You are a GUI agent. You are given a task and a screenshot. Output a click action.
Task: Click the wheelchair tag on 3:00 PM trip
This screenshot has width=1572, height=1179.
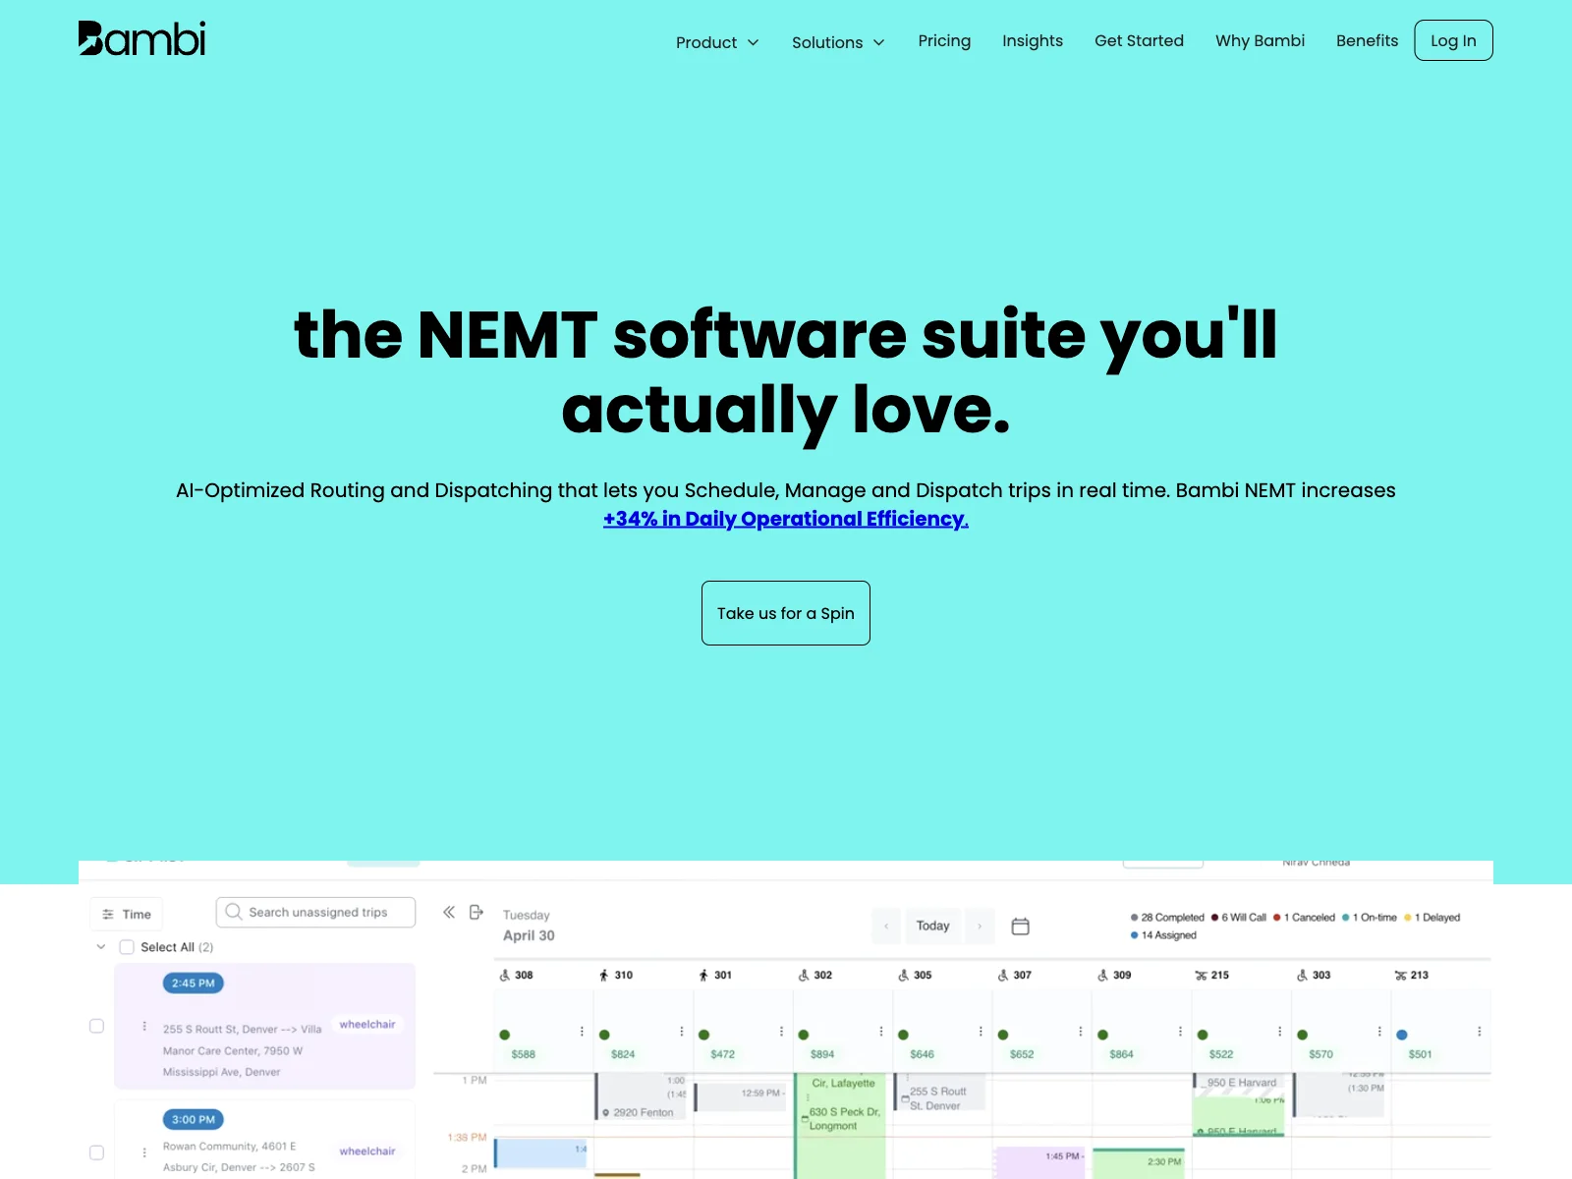coord(367,1151)
